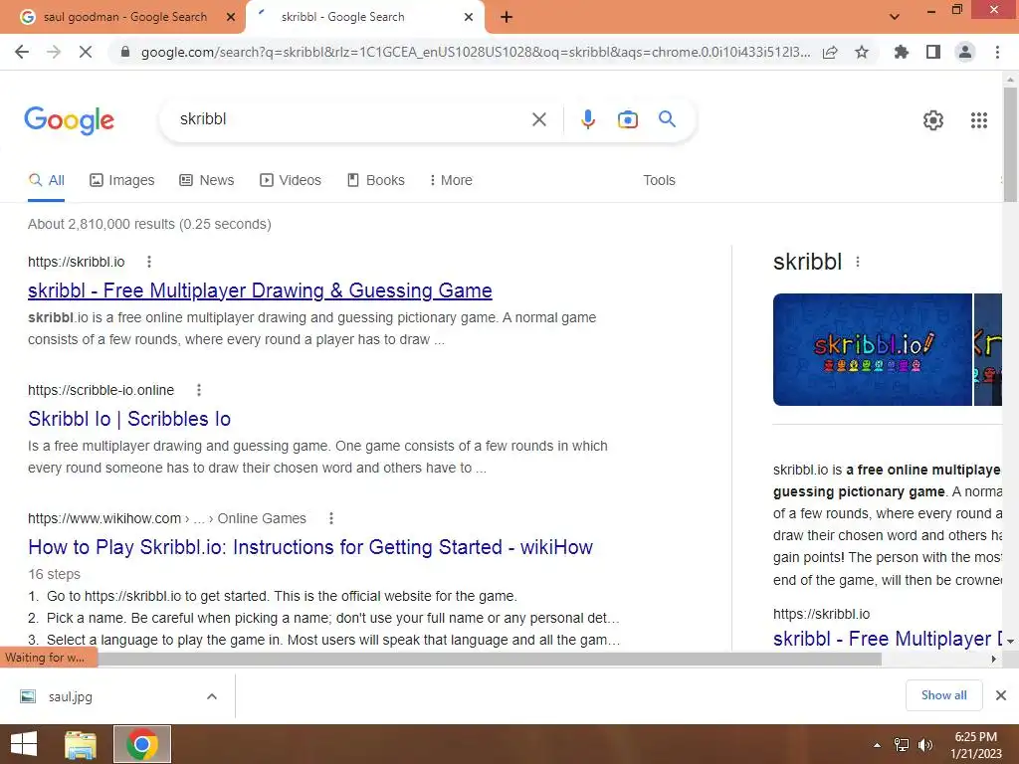Click the horizontal scrollbar thumb
The height and width of the screenshot is (764, 1019).
pyautogui.click(x=489, y=659)
